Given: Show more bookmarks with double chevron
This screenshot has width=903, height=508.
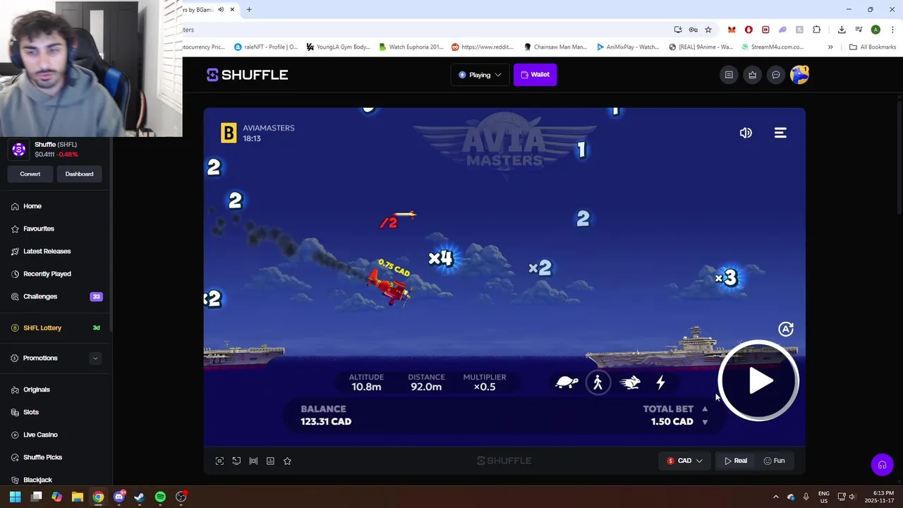Looking at the screenshot, I should [830, 47].
